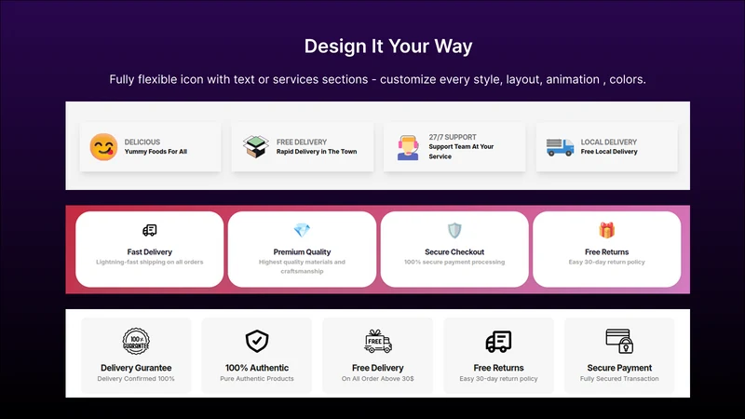Click 'Easy 30-day return policy' in pink section
Screen dimensions: 745x419
(607, 262)
